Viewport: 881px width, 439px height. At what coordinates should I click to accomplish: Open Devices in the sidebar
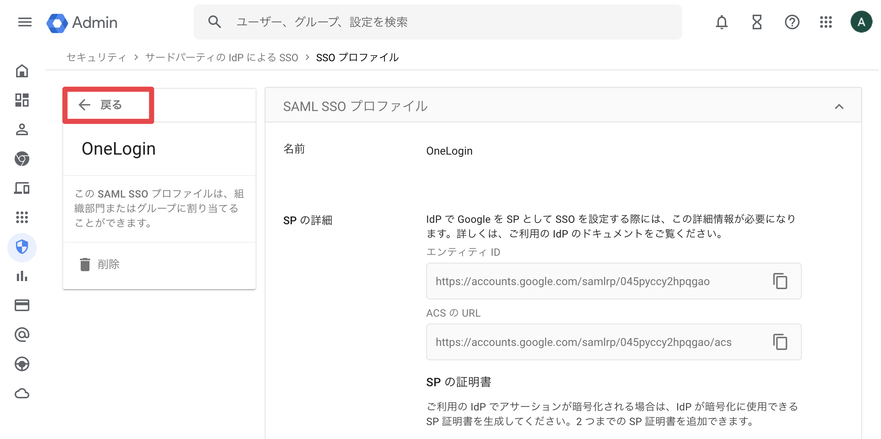(22, 188)
